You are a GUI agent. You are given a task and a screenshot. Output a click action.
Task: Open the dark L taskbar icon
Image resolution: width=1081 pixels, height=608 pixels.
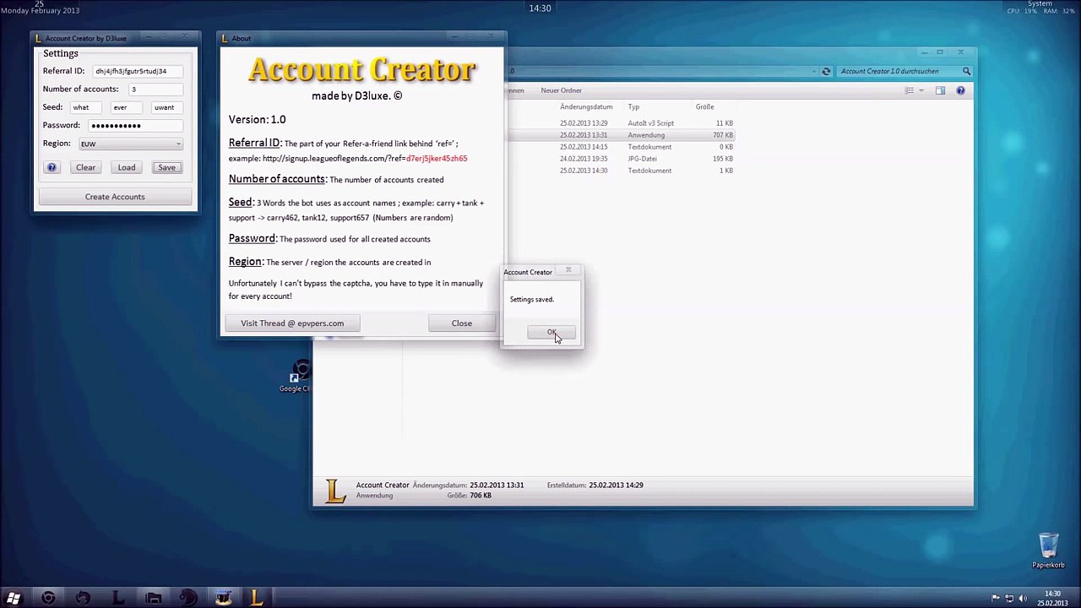click(118, 598)
